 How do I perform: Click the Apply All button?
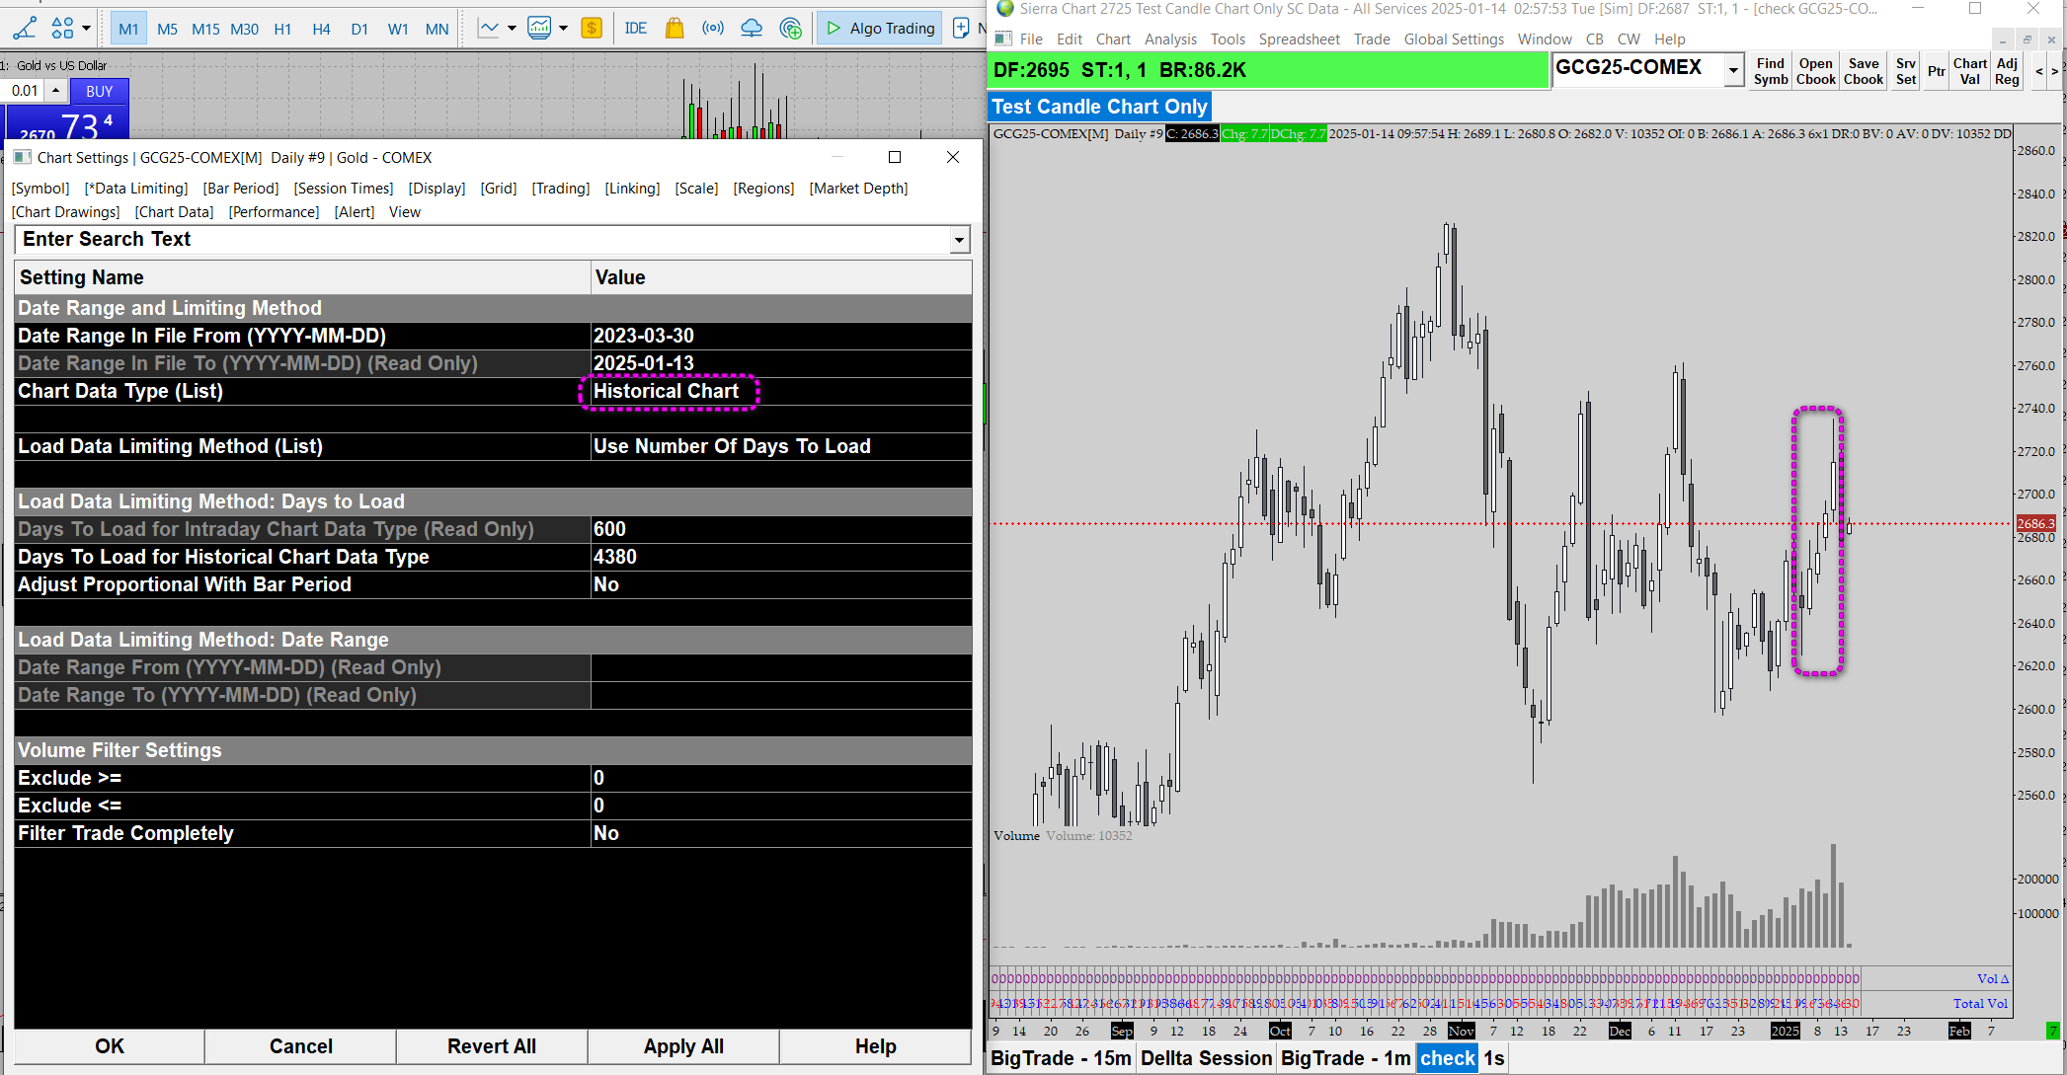pos(683,1046)
